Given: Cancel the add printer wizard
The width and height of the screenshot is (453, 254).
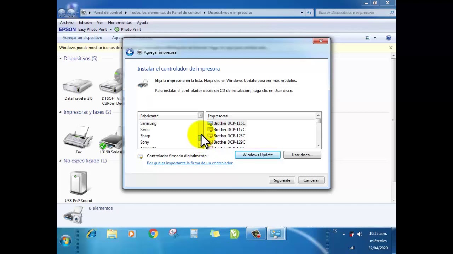Looking at the screenshot, I should 311,180.
